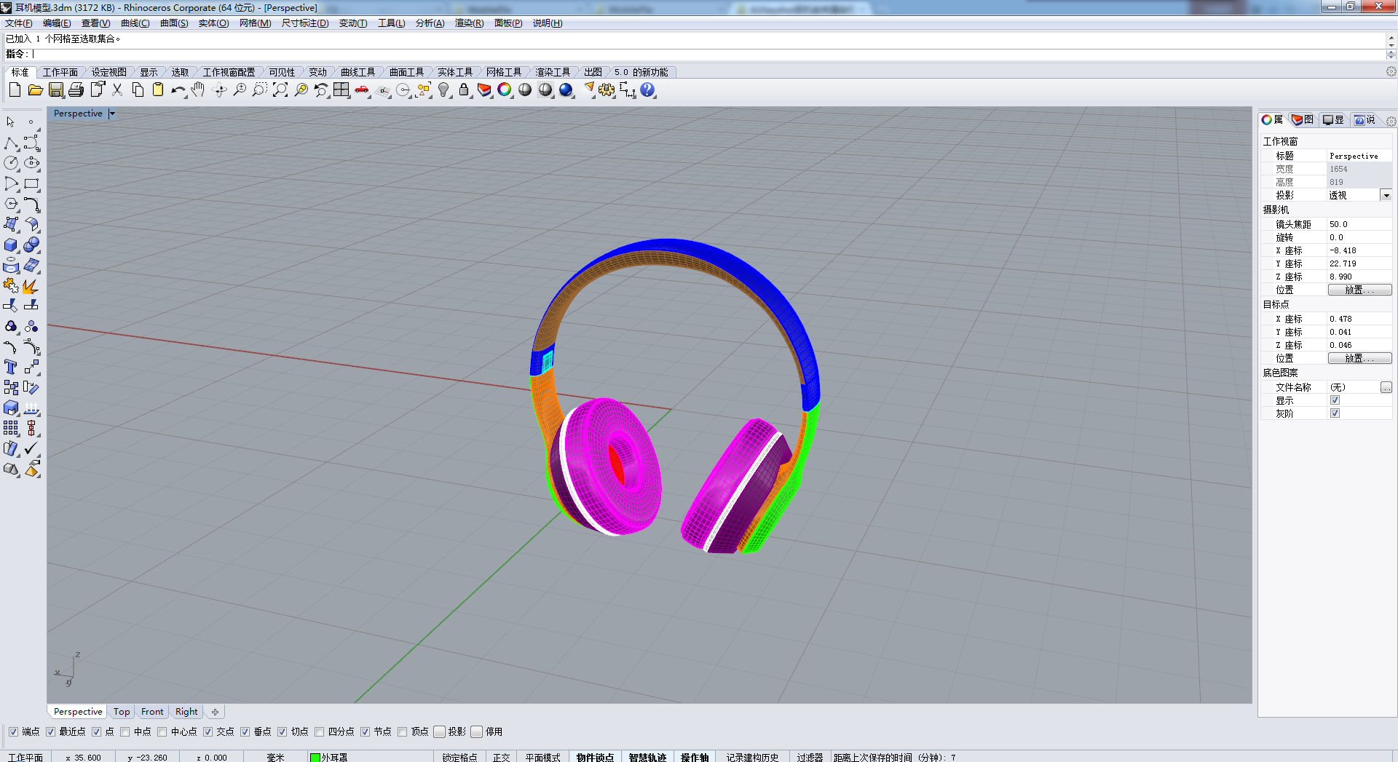The width and height of the screenshot is (1398, 762).
Task: Click the light bulb icon
Action: click(x=443, y=90)
